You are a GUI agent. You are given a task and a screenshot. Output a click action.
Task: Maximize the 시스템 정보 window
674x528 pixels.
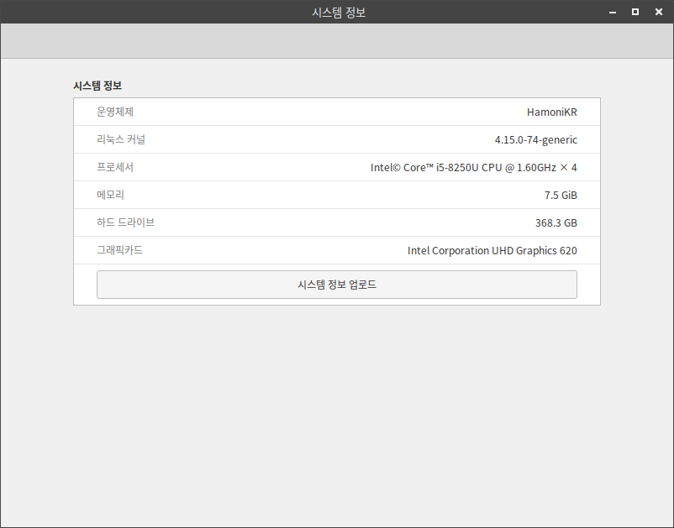click(635, 12)
